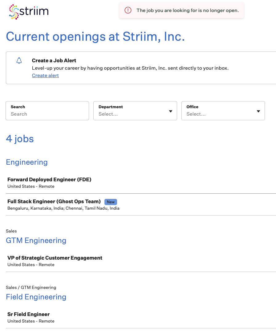Open the Office dropdown arrow
276x333 pixels.
point(258,111)
